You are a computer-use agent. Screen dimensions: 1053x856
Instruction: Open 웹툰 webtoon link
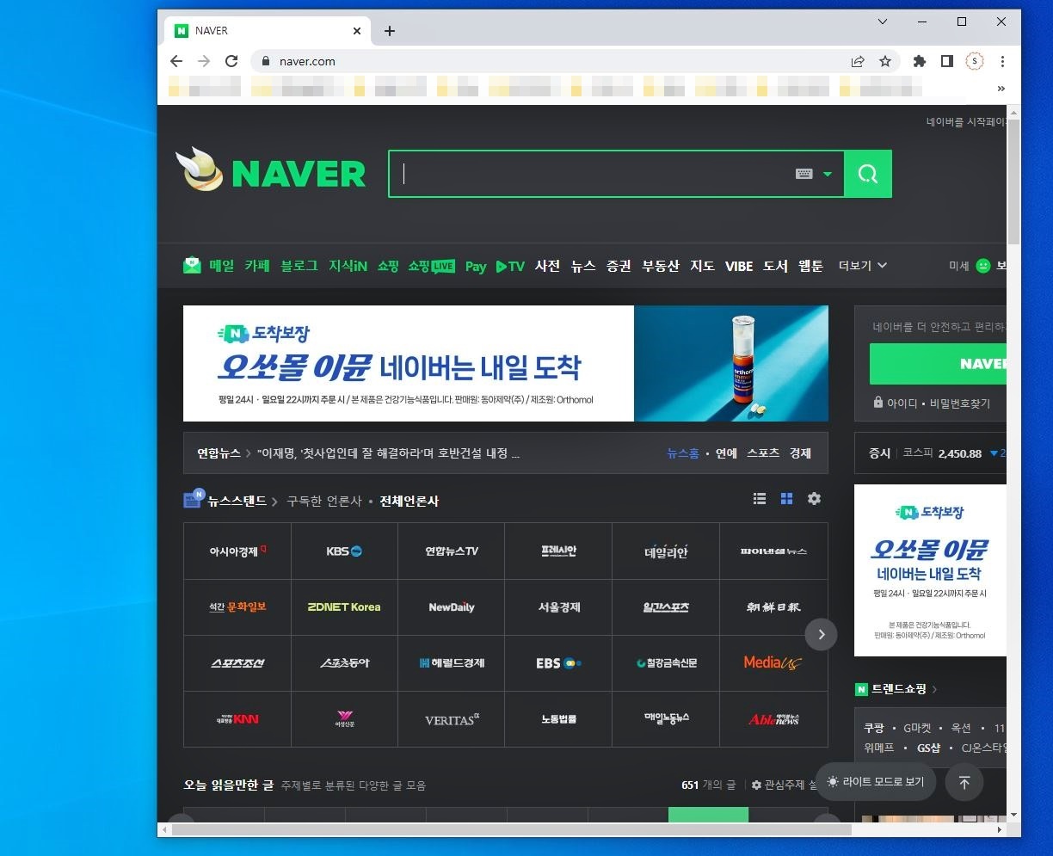[x=810, y=266]
